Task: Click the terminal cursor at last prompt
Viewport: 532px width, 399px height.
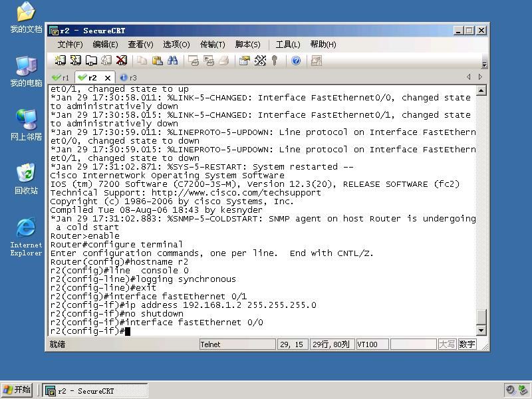Action: click(128, 331)
